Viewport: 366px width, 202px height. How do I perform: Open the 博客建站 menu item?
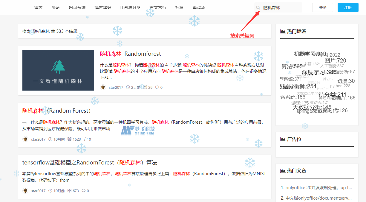103,7
